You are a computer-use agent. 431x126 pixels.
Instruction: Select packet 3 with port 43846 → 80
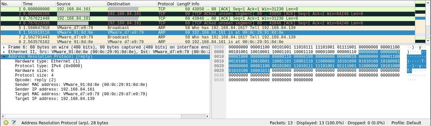point(207,18)
